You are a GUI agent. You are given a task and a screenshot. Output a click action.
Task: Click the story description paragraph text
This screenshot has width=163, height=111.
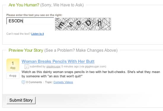point(91,74)
